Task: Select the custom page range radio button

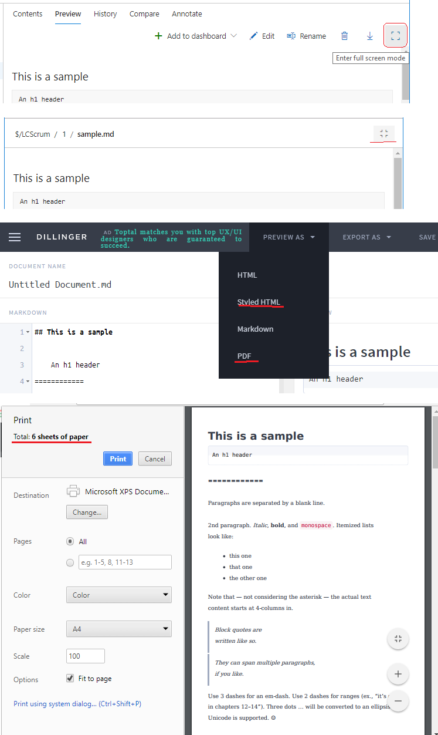Action: click(x=70, y=562)
